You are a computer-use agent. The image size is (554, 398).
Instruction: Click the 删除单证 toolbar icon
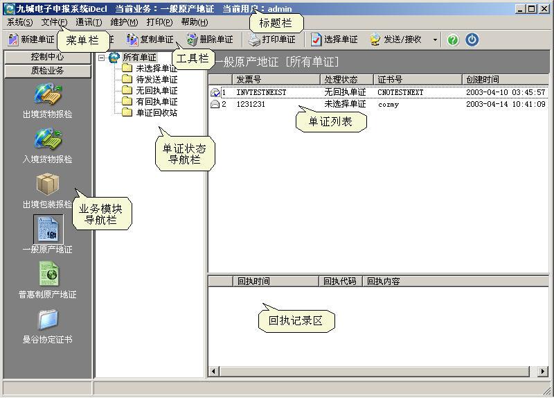tap(192, 40)
